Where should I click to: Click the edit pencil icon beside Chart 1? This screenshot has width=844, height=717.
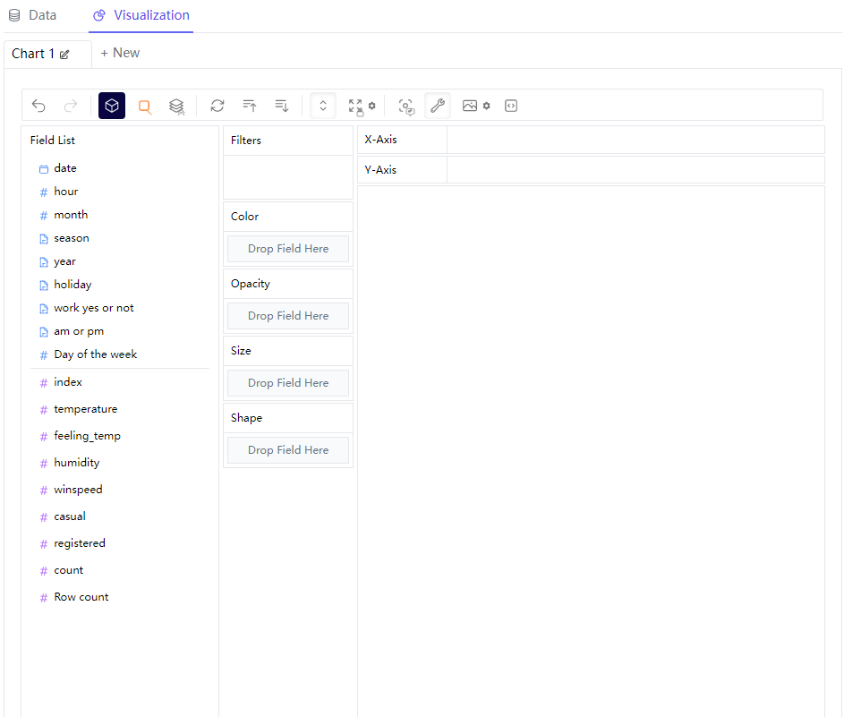coord(64,55)
